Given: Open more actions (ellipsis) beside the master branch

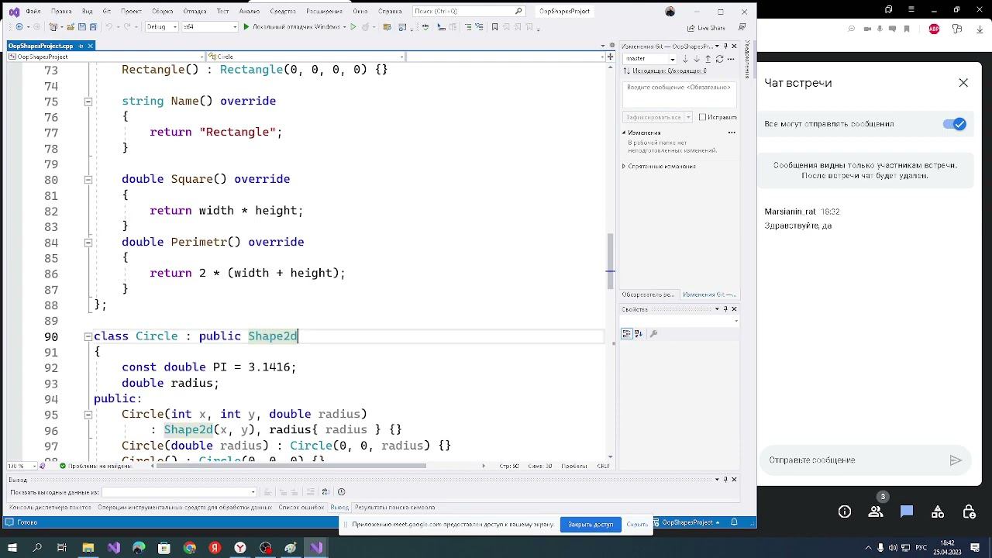Looking at the screenshot, I should [x=732, y=59].
